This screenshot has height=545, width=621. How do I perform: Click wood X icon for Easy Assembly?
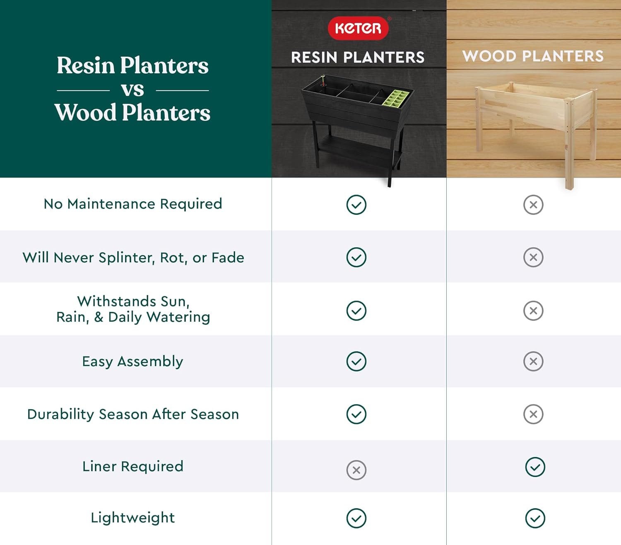click(533, 361)
